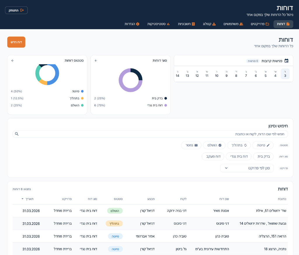Toggle the דוח מעקב report type chip
This screenshot has height=255, width=299.
click(213, 157)
